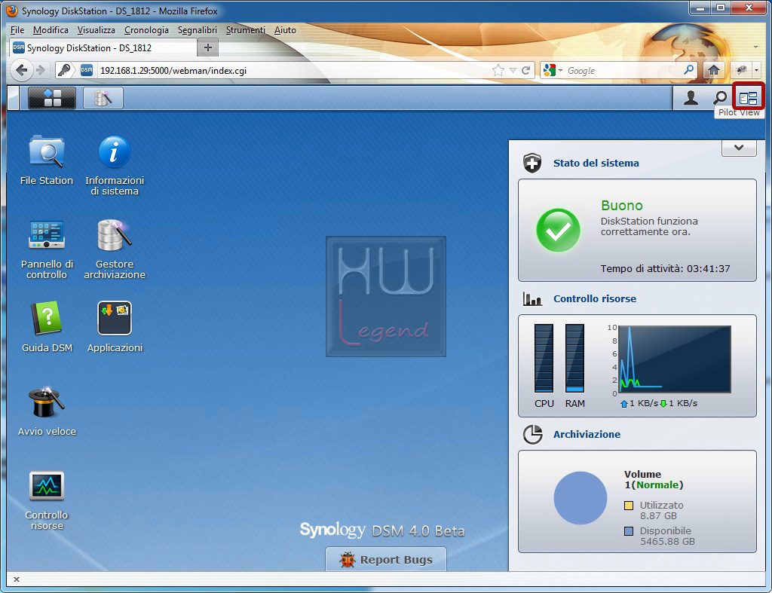Viewport: 772px width, 593px height.
Task: Click the bar chart icon beside Controllo risorse widget
Action: [x=532, y=298]
